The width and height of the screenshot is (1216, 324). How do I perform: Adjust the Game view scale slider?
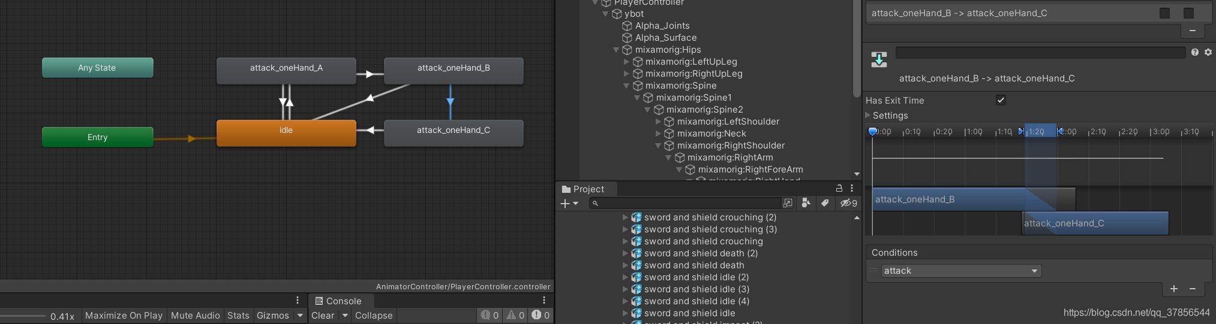point(23,316)
